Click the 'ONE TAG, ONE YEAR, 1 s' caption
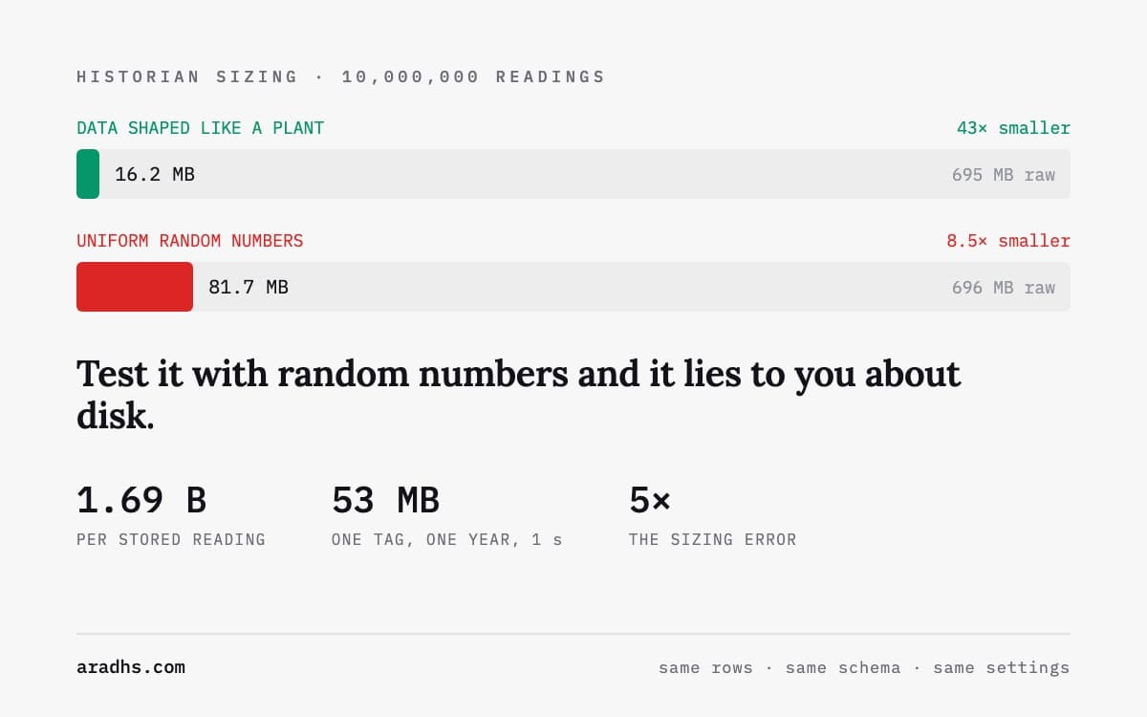 click(x=447, y=540)
